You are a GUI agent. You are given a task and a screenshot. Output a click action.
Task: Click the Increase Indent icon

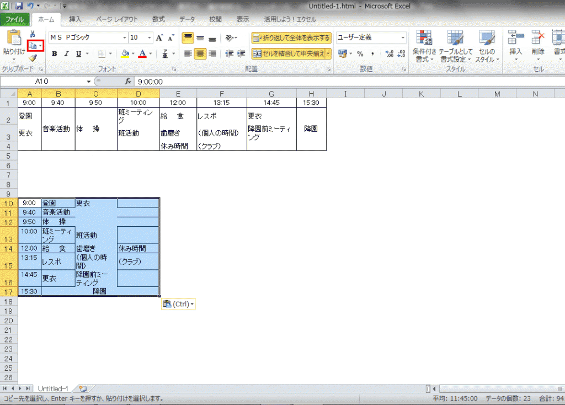click(241, 54)
